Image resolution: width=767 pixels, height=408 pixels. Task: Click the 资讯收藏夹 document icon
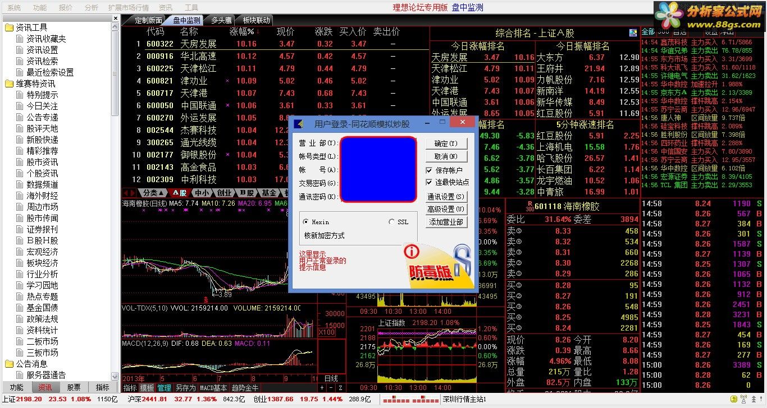20,39
